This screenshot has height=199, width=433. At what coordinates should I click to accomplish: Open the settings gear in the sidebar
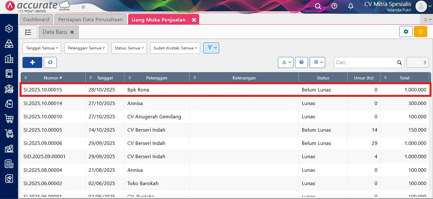pos(9,28)
